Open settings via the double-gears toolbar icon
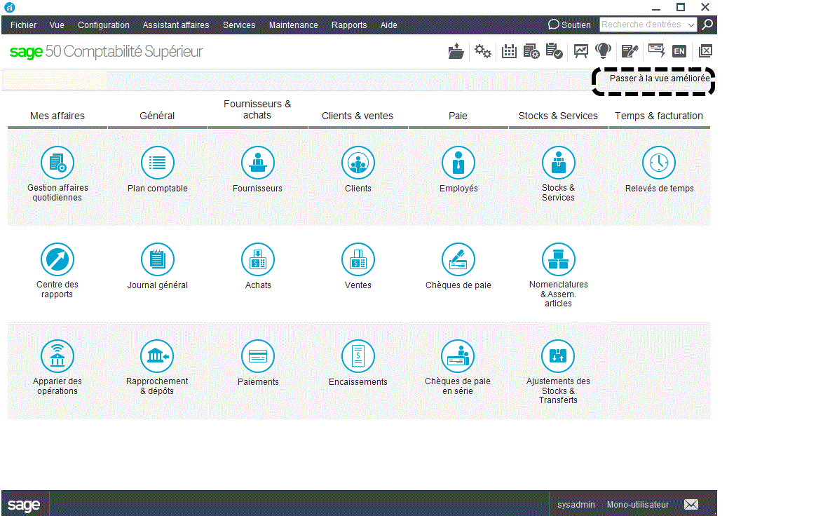 pos(483,51)
